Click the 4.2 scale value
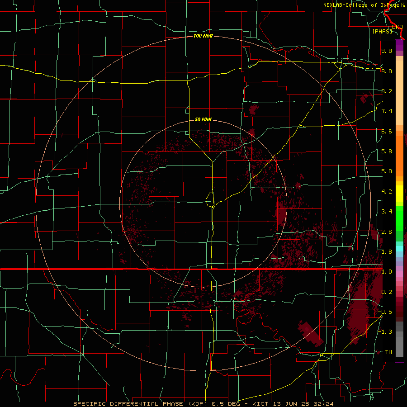This screenshot has height=407, width=407. (x=387, y=192)
